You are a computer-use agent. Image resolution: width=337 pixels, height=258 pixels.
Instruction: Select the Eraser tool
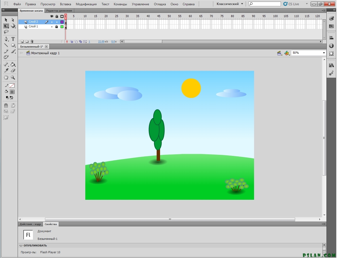point(13,70)
